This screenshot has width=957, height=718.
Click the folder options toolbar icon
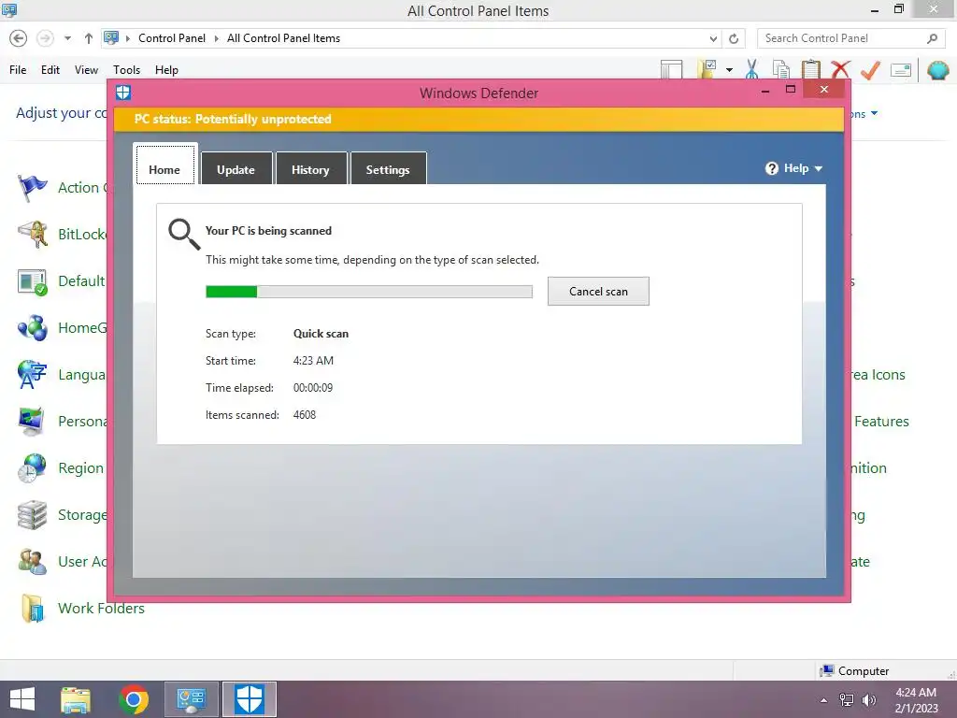707,69
